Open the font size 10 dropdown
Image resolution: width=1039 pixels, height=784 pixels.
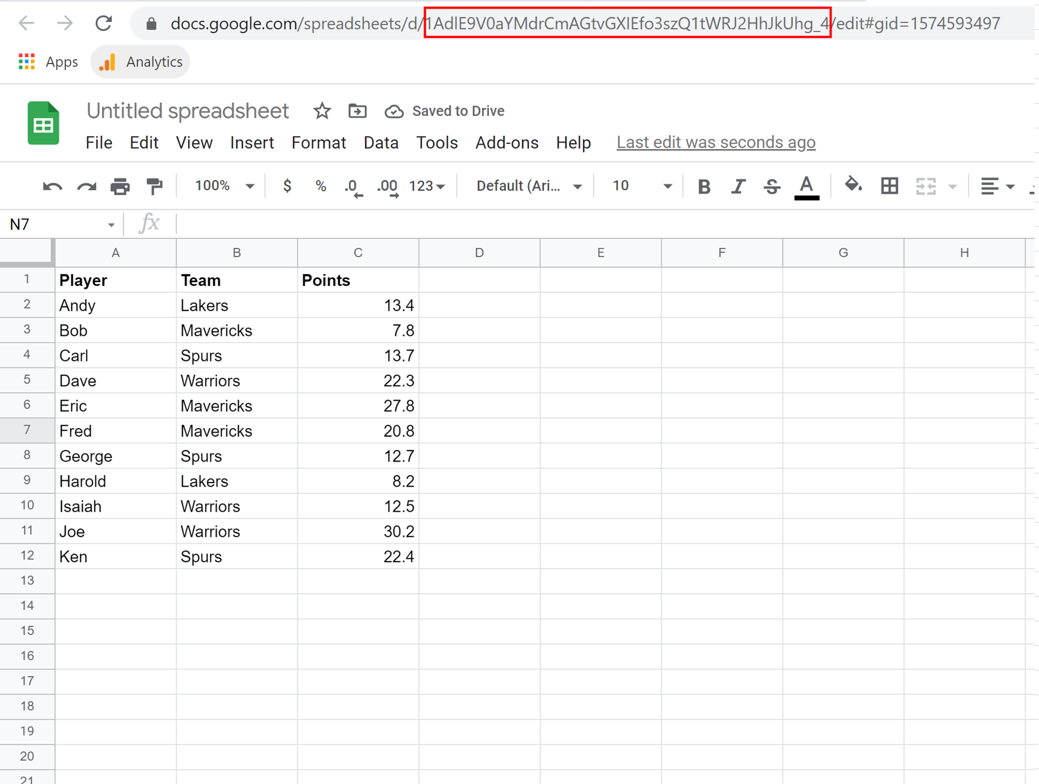point(641,186)
